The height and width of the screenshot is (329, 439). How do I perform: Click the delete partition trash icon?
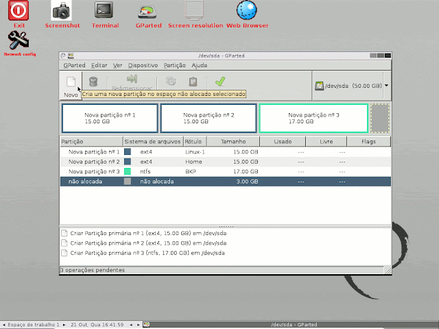pos(93,82)
